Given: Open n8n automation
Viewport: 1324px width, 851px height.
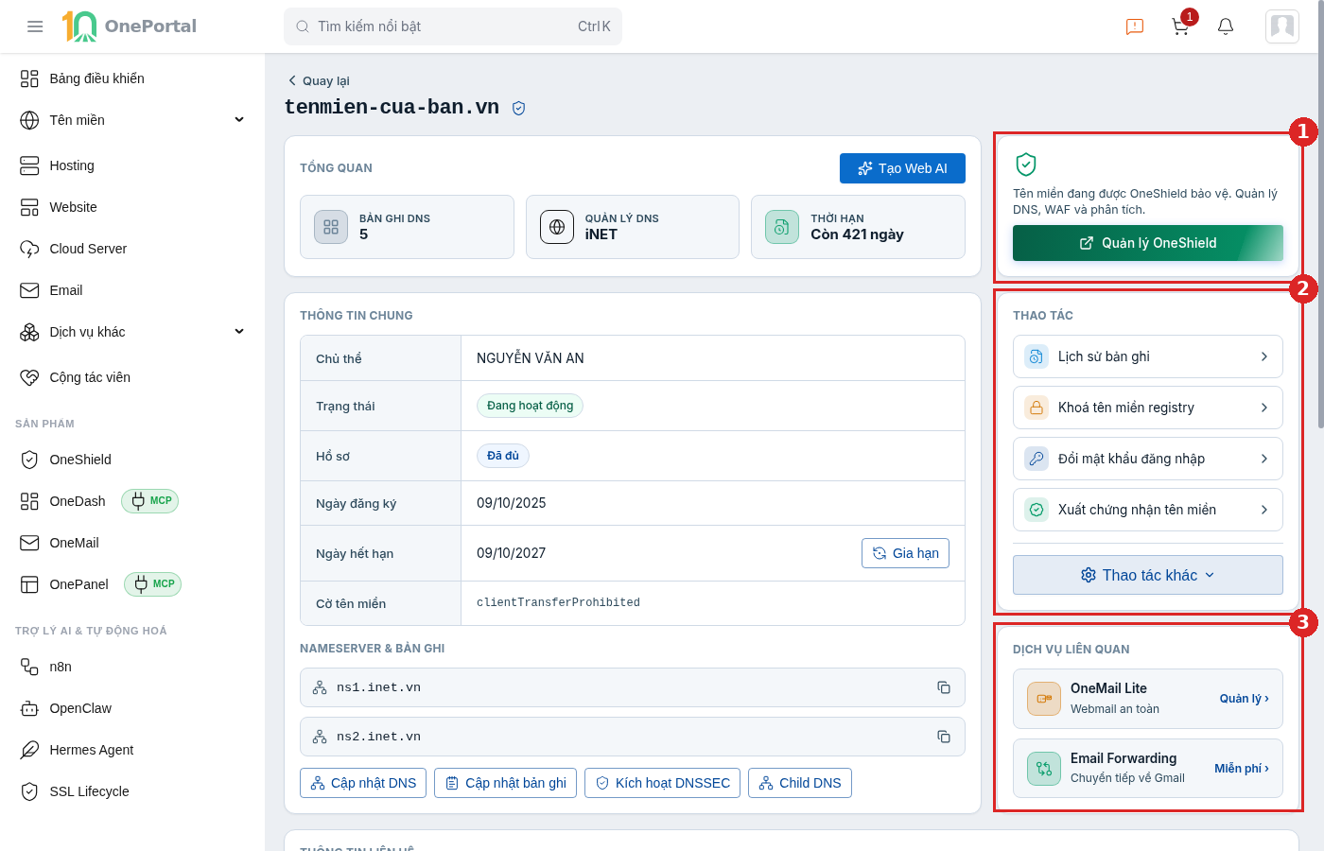Looking at the screenshot, I should tap(132, 667).
